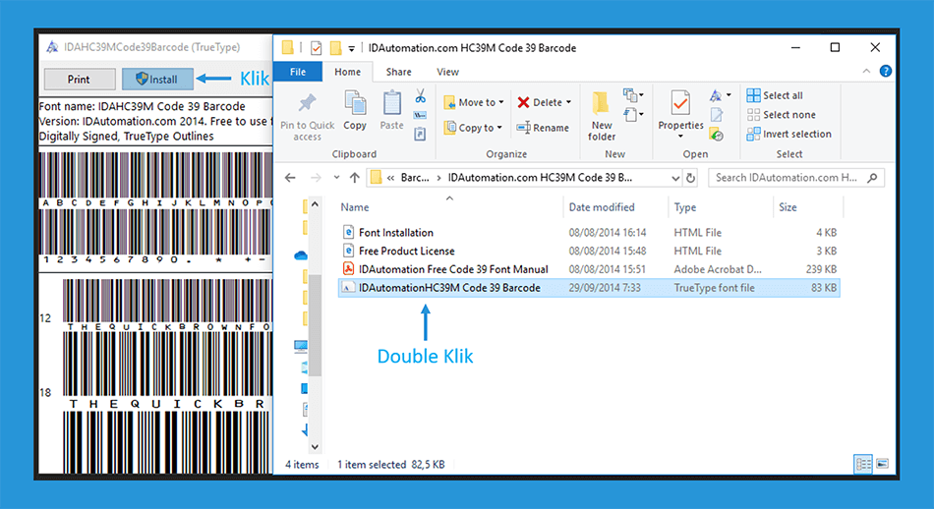The width and height of the screenshot is (934, 509).
Task: Open the Help question mark icon
Action: (x=886, y=71)
